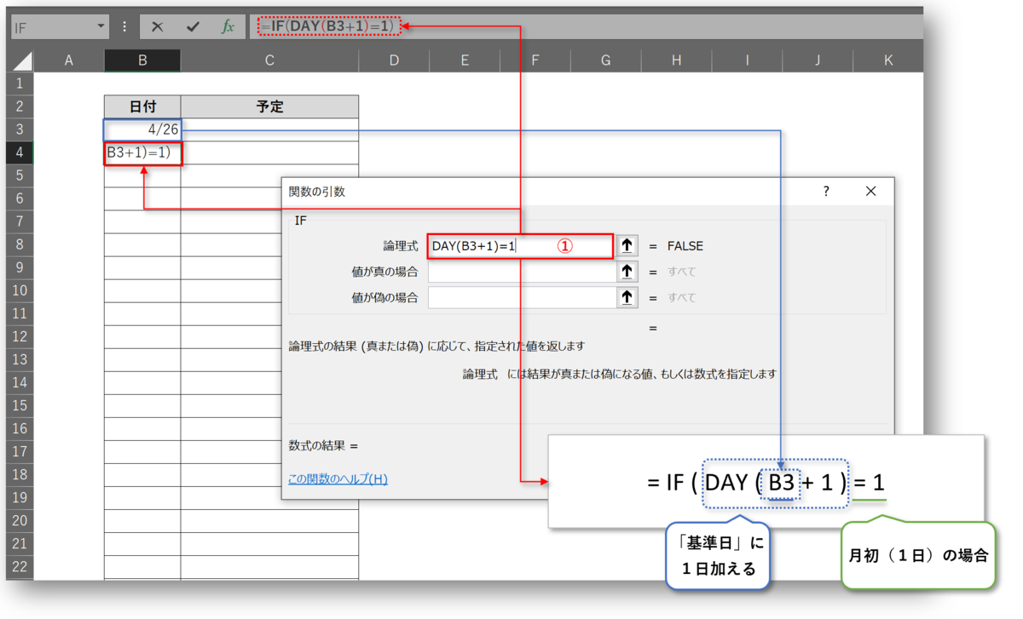
Task: Confirm the formula with the check mark icon
Action: click(x=192, y=26)
